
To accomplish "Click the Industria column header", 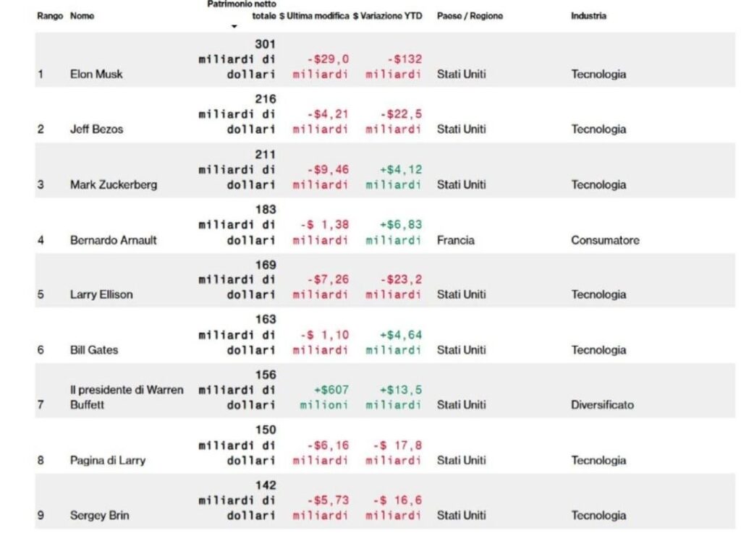I will pyautogui.click(x=588, y=16).
